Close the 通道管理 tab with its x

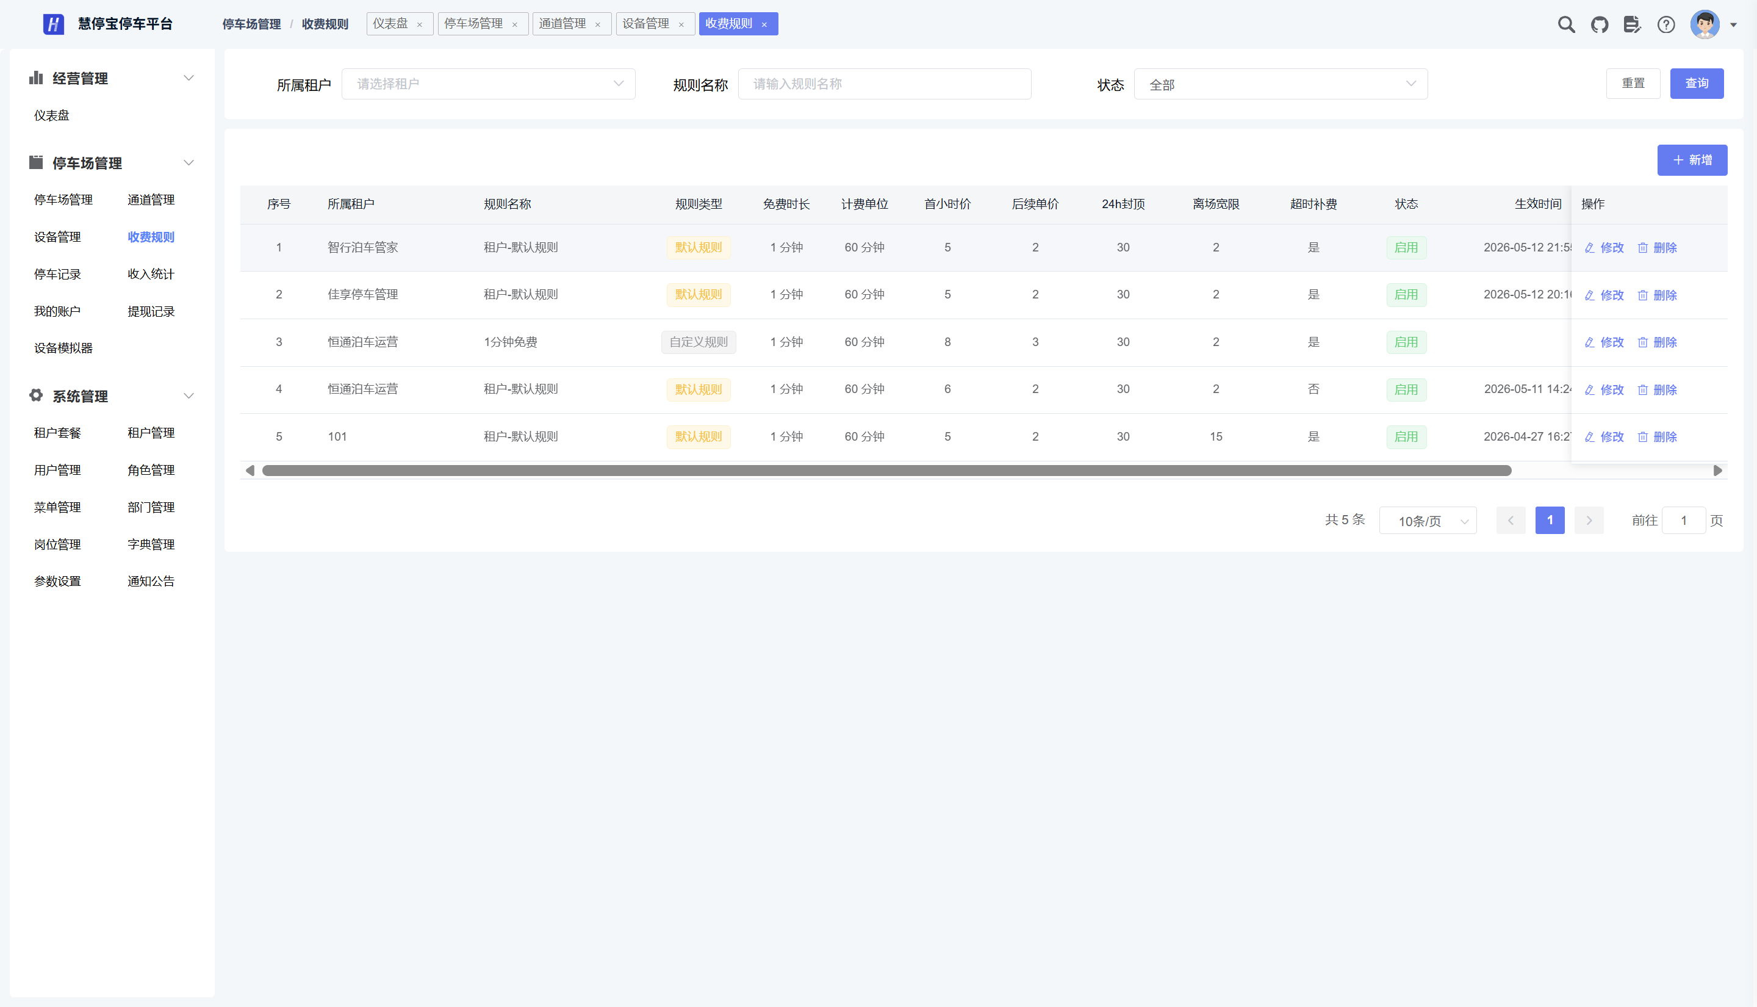[x=598, y=24]
